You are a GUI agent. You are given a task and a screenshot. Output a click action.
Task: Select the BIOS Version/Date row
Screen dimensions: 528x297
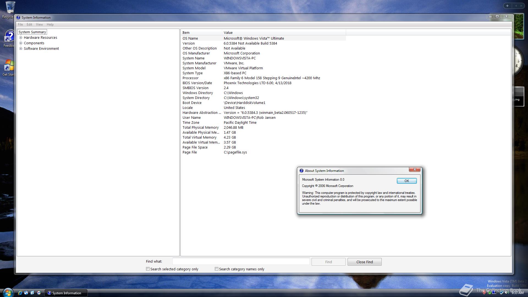(x=263, y=83)
